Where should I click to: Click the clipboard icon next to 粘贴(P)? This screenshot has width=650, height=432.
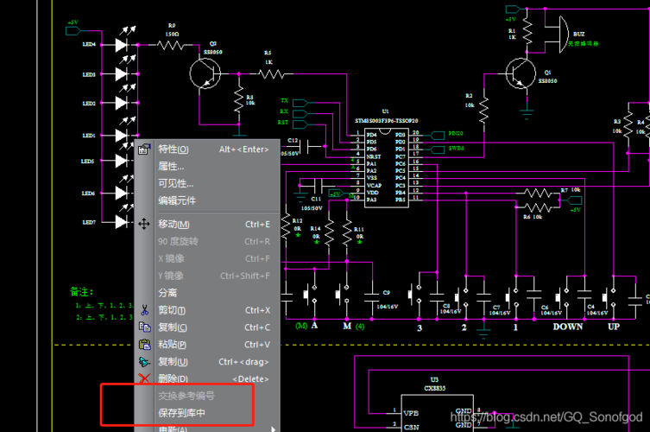point(144,345)
